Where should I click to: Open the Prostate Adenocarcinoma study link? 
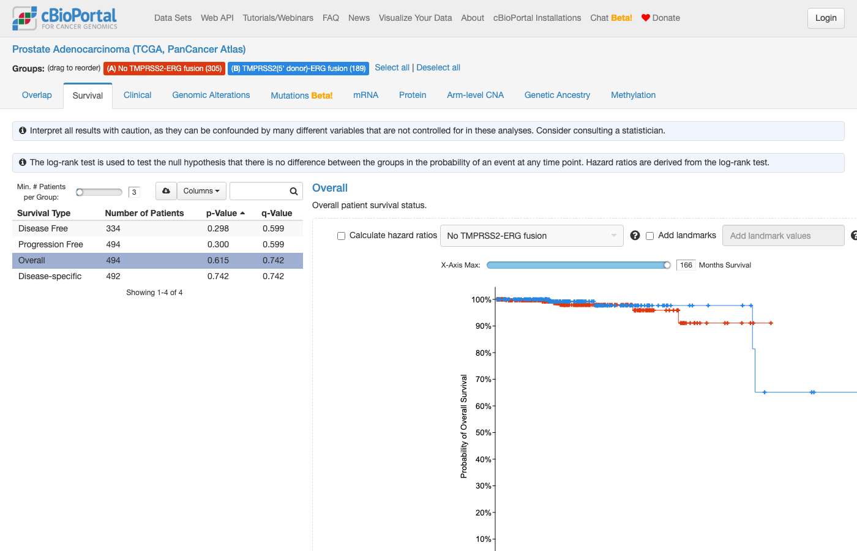[x=129, y=49]
